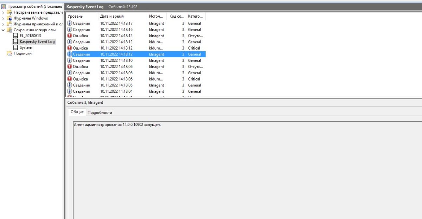The width and height of the screenshot is (422, 219).
Task: Click Отсутс... category in 14:18:12 error row
Action: pyautogui.click(x=196, y=36)
